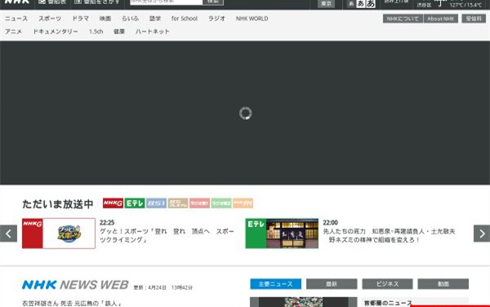Open the グッと!スポーツ program thumbnail
490x307 pixels.
point(59,234)
